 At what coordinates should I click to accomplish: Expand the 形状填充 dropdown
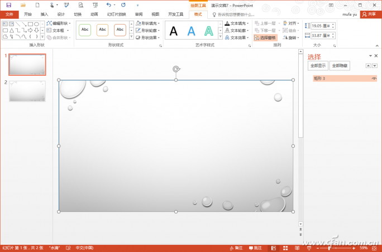(x=147, y=23)
